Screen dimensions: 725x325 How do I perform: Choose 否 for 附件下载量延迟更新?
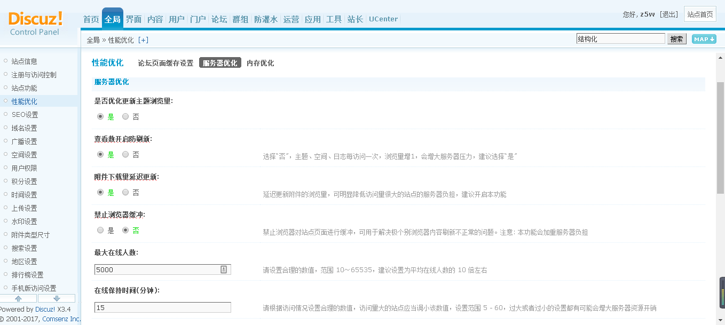click(x=125, y=192)
